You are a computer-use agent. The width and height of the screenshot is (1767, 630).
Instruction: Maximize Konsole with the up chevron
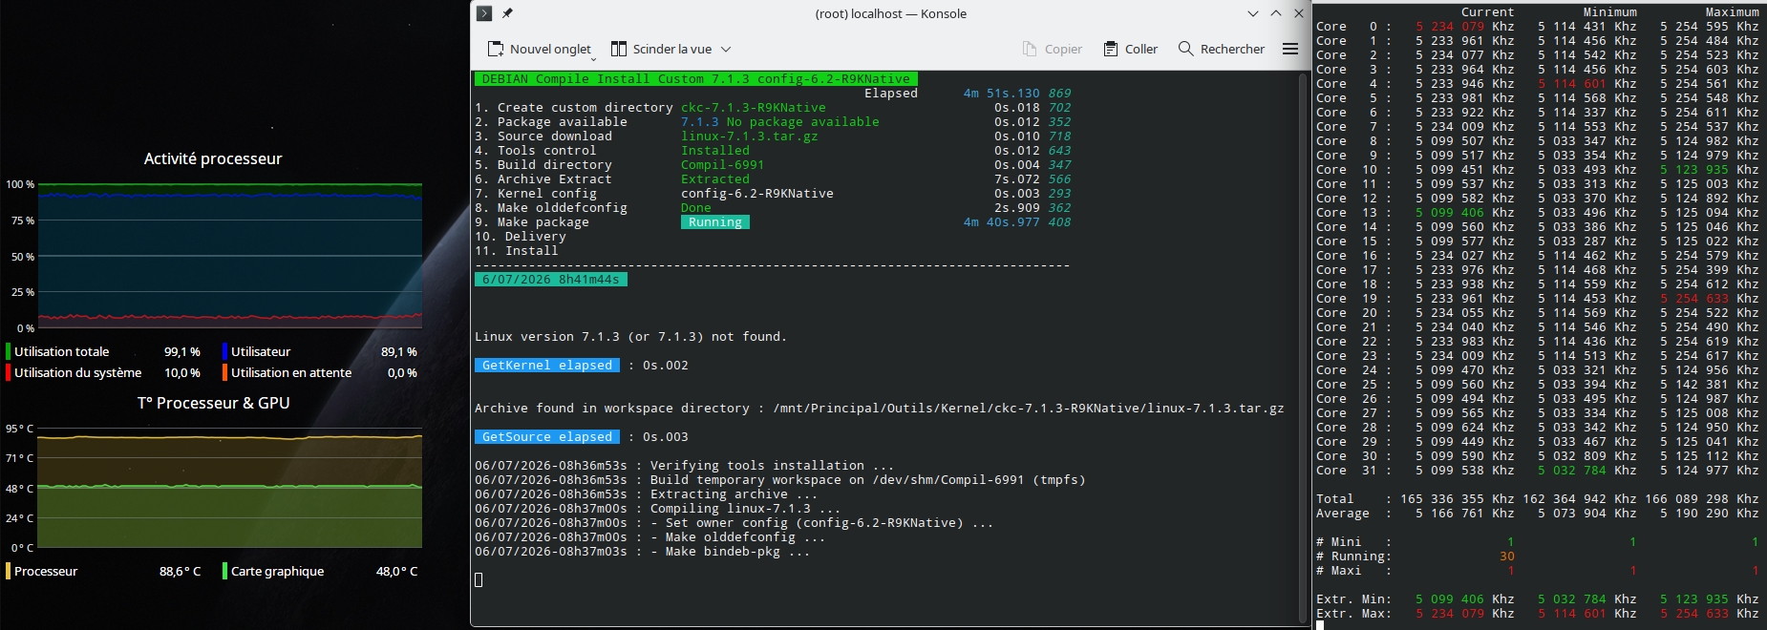click(x=1276, y=13)
